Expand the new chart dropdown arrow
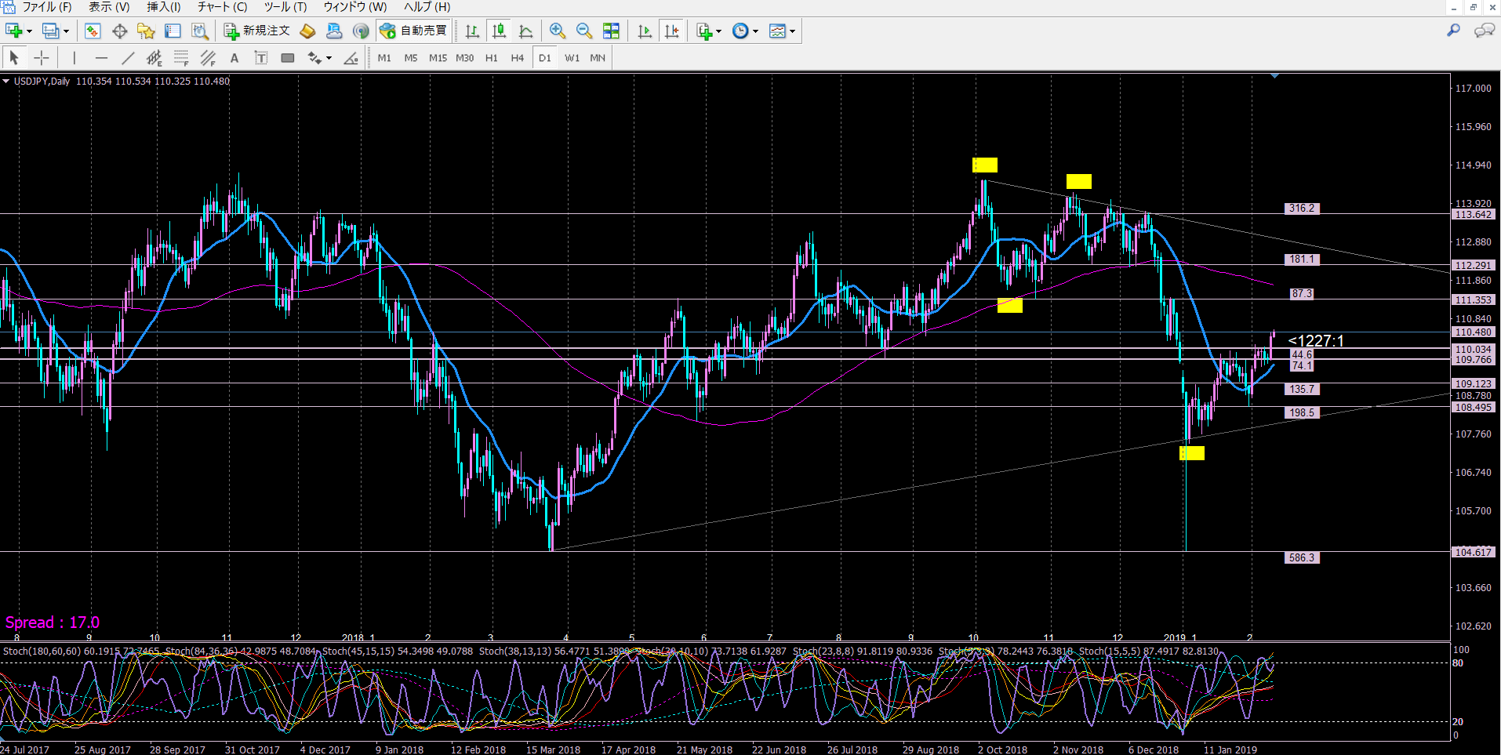The width and height of the screenshot is (1501, 755). [x=29, y=31]
